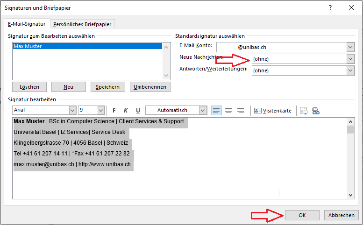This screenshot has height=225, width=363.
Task: Center the signature text
Action: 228,111
